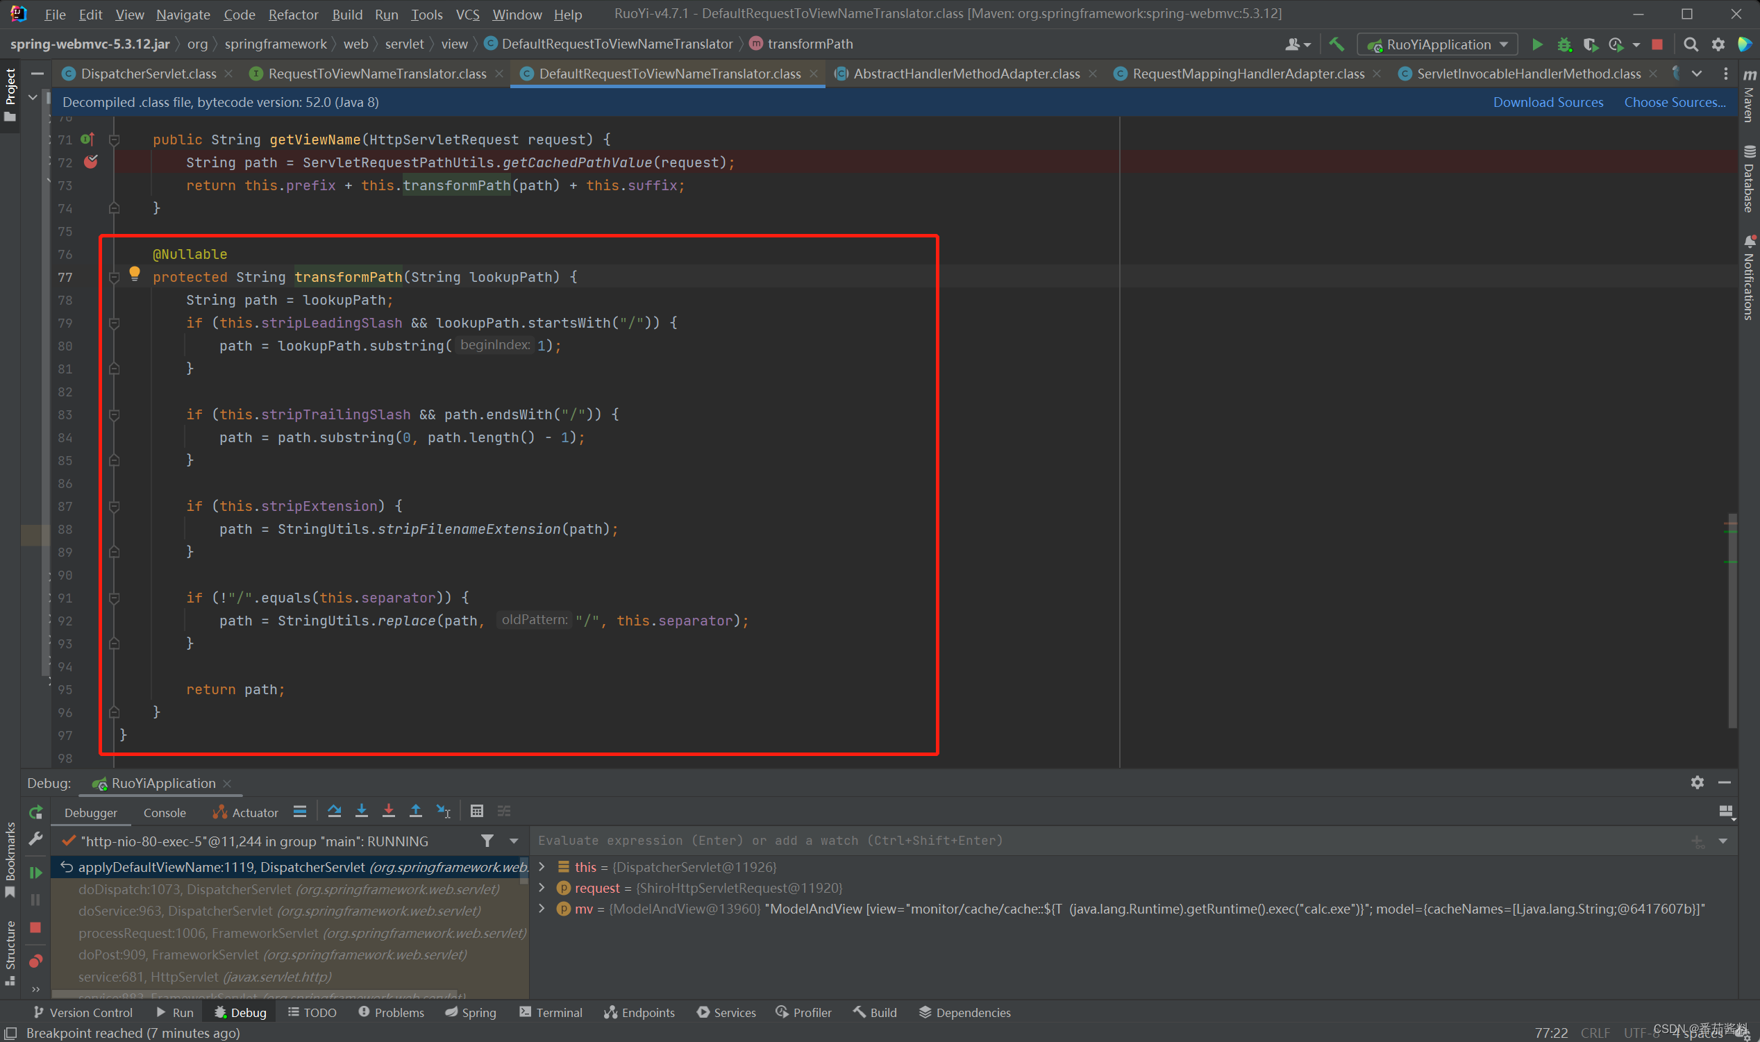Click the Resume Program icon in debug sidebar
Screen dimensions: 1760x1042
coord(36,872)
